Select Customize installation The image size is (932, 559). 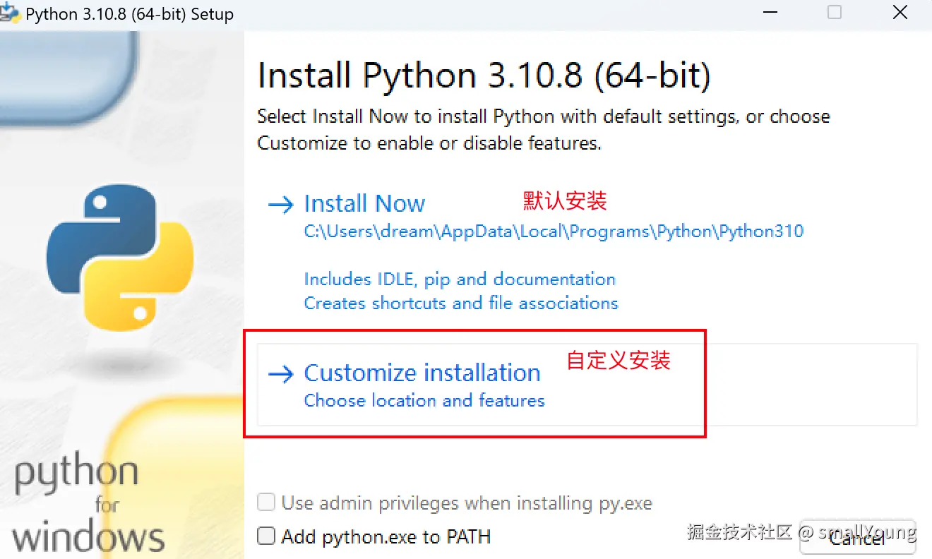click(x=422, y=373)
